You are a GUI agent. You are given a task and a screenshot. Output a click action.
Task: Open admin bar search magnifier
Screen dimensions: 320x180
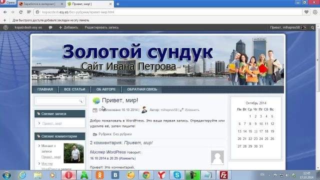tap(312, 27)
